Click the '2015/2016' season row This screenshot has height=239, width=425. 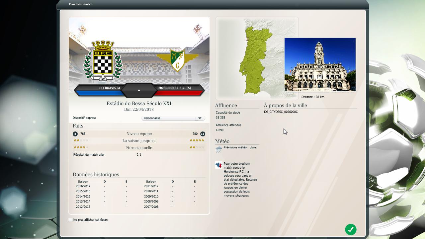pyautogui.click(x=105, y=191)
